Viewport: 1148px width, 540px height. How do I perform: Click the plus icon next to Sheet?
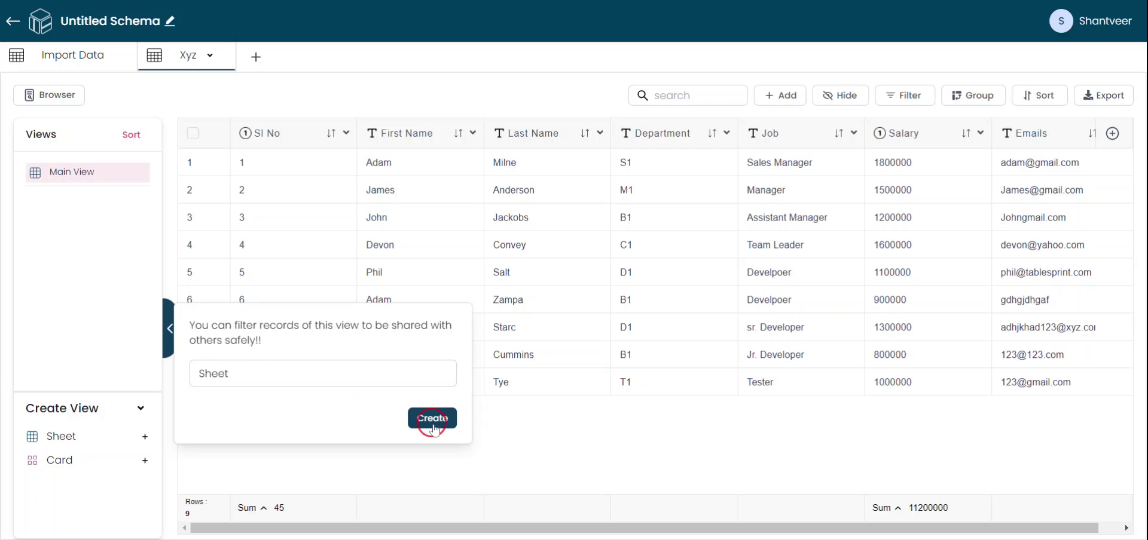145,437
